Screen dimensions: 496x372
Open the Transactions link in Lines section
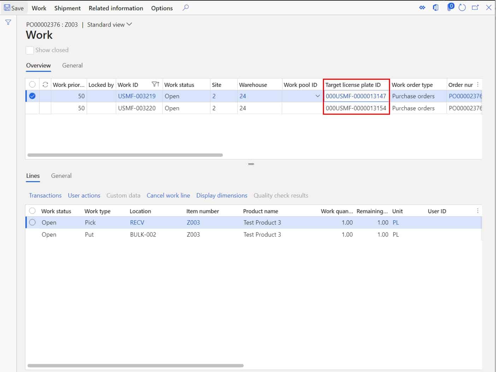pos(45,195)
